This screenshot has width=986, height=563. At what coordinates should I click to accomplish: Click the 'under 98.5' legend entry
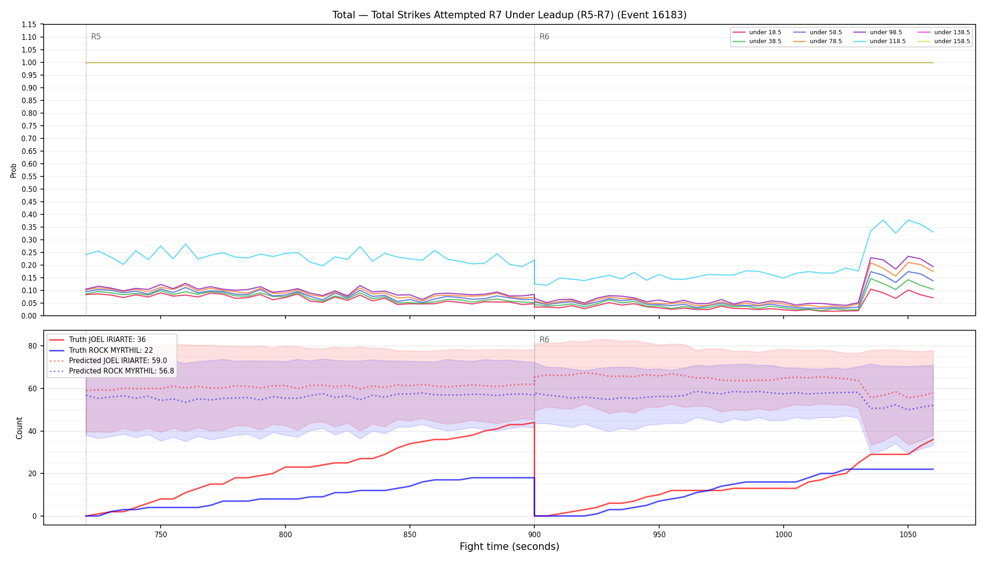878,32
